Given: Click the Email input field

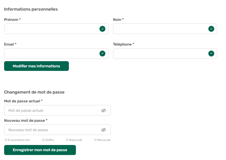Looking at the screenshot, I should (56, 54).
